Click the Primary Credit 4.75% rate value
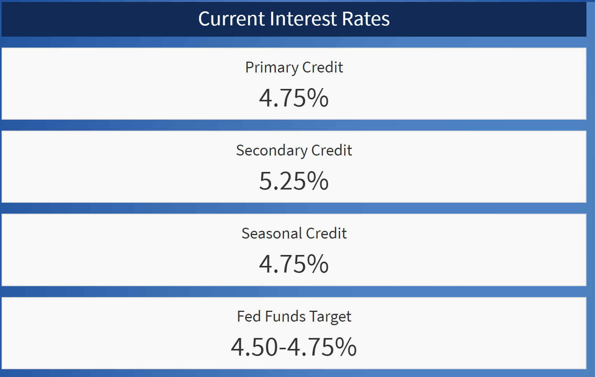595x377 pixels. pyautogui.click(x=294, y=98)
